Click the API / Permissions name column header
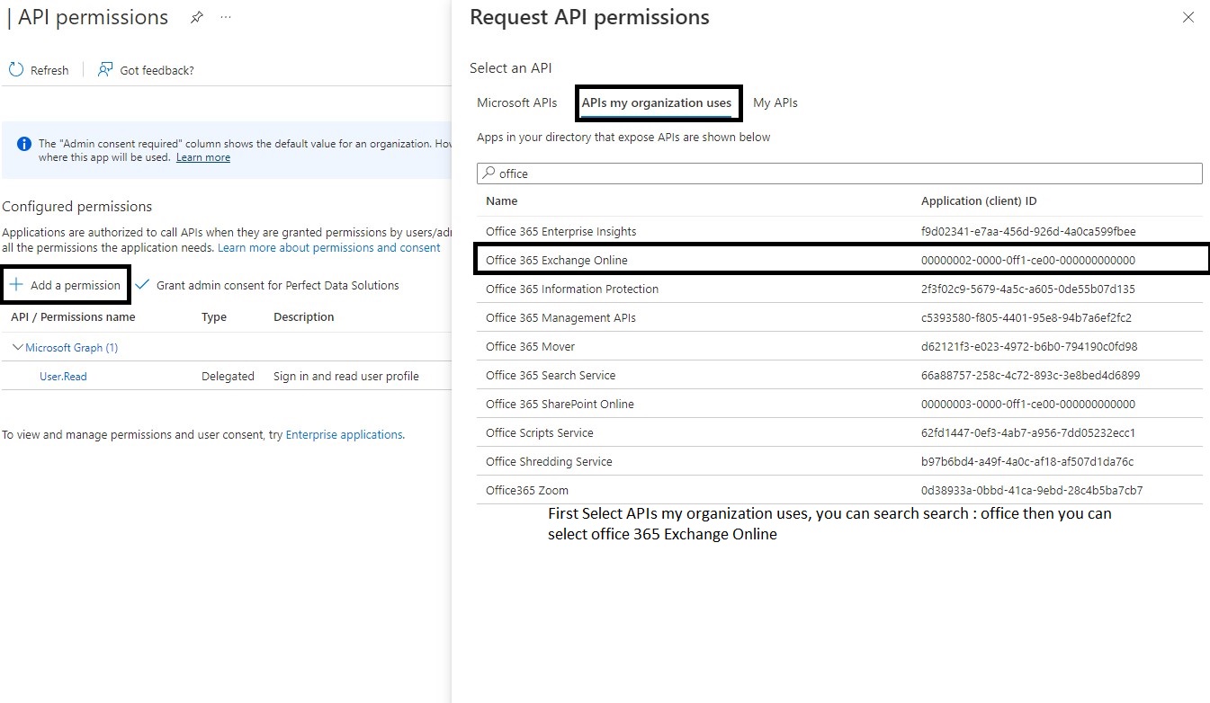1210x703 pixels. 73,316
